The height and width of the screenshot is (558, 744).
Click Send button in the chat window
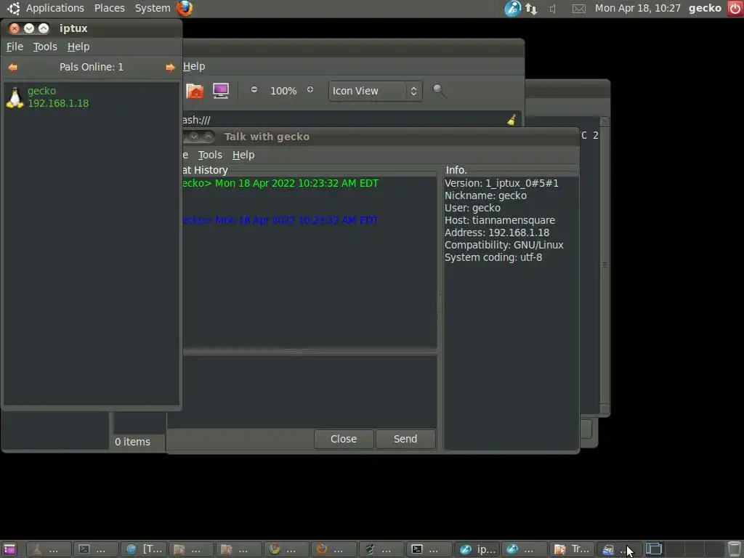(405, 439)
